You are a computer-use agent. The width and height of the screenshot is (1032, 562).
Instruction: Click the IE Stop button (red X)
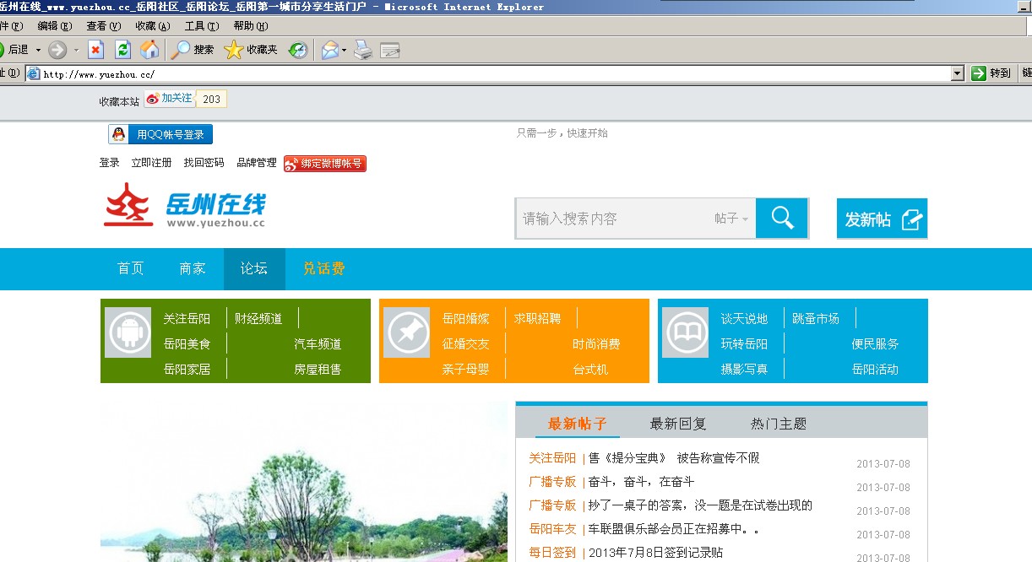(96, 50)
